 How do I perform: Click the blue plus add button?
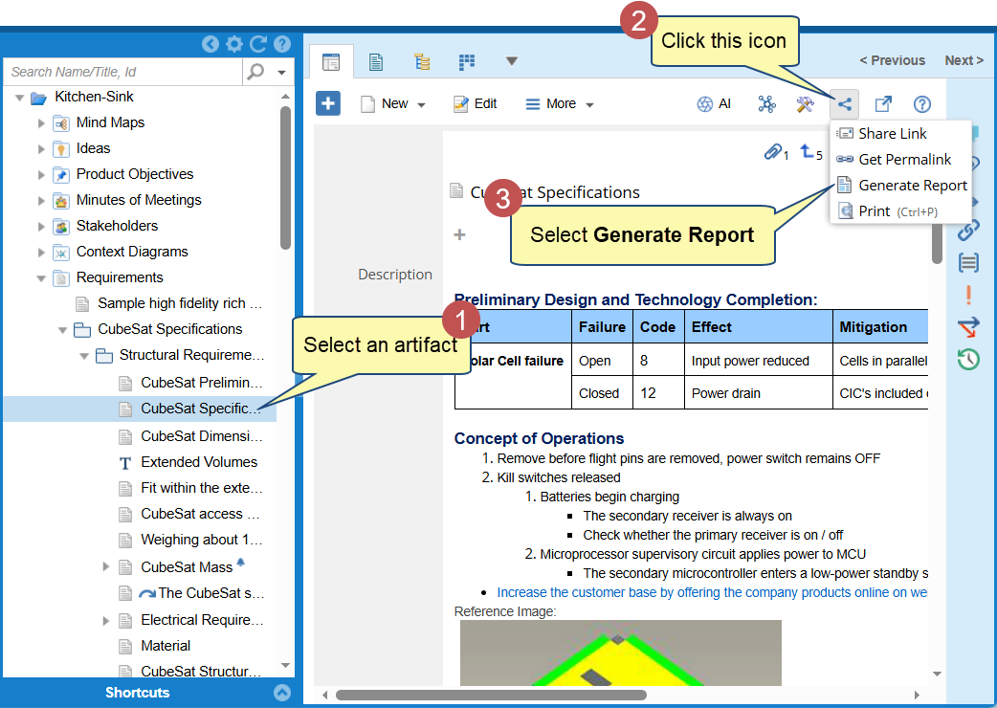click(x=328, y=103)
